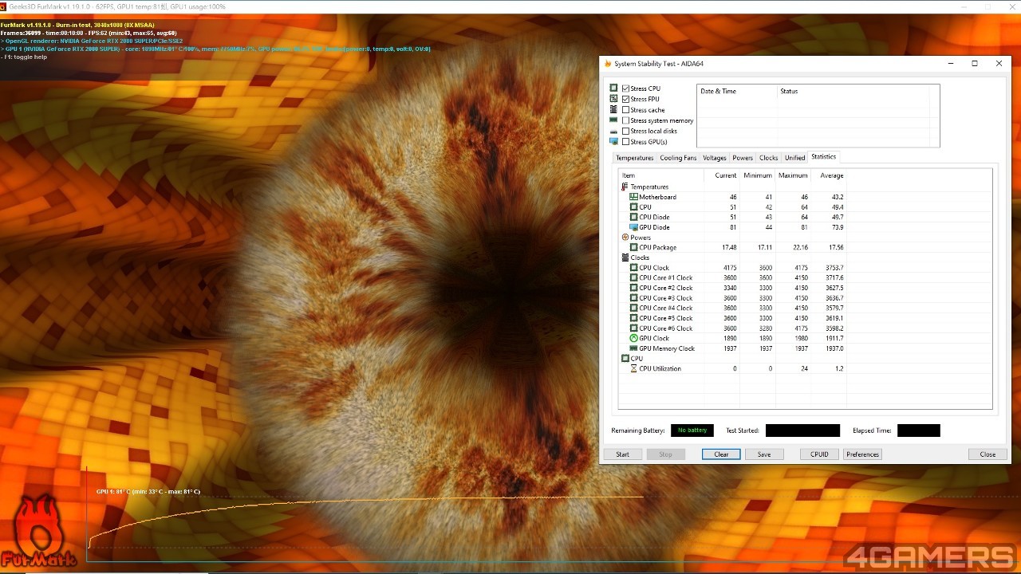Viewport: 1021px width, 574px height.
Task: Click the Current column header
Action: click(722, 175)
